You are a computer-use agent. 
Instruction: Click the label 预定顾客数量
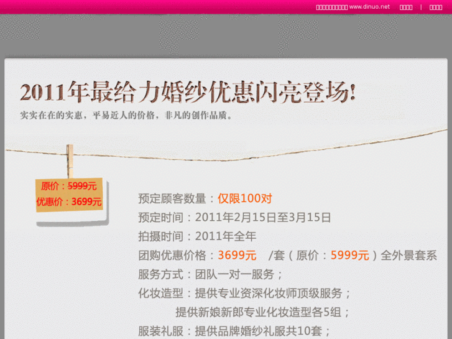pyautogui.click(x=172, y=198)
